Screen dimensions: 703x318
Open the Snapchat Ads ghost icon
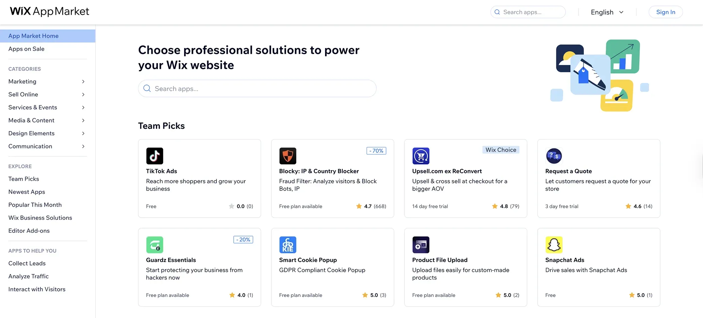pos(554,245)
